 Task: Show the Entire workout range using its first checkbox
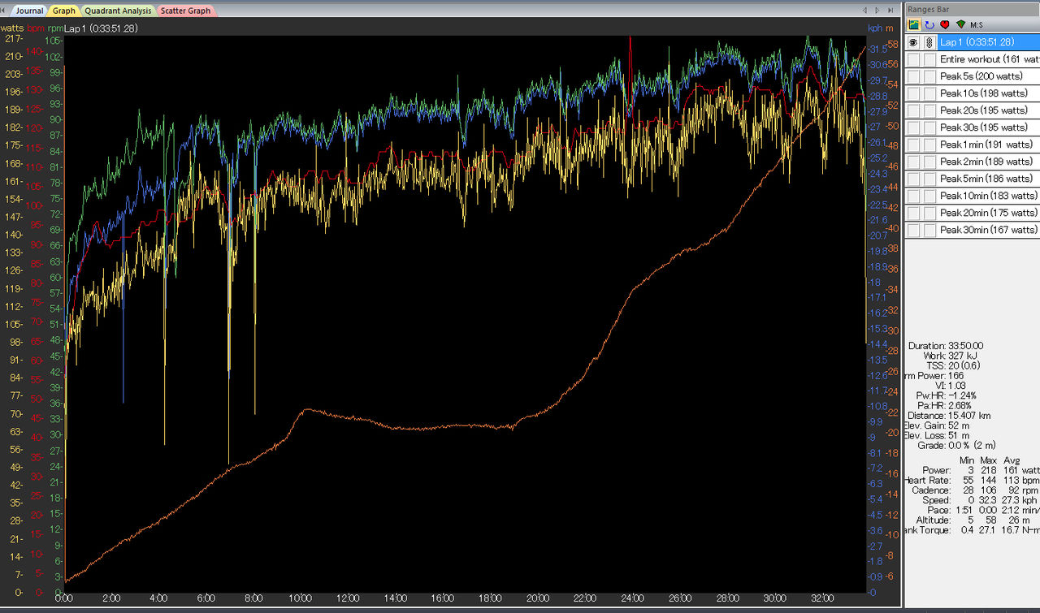click(x=914, y=59)
